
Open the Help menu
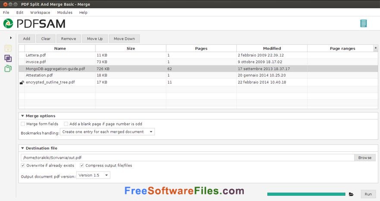(x=83, y=13)
